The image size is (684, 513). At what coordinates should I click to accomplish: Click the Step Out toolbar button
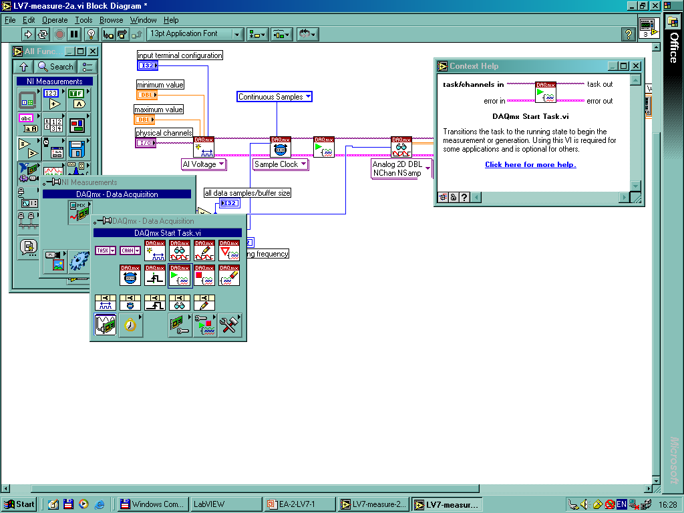tap(137, 34)
